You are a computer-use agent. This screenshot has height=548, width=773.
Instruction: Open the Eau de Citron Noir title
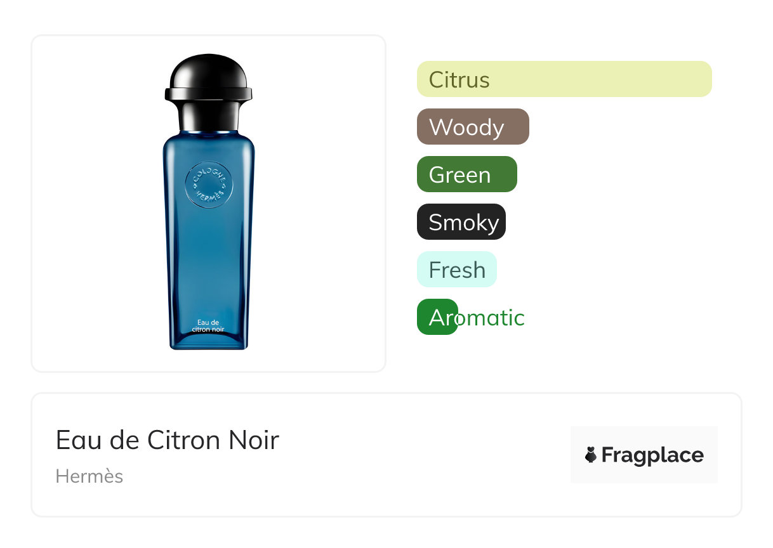point(168,440)
